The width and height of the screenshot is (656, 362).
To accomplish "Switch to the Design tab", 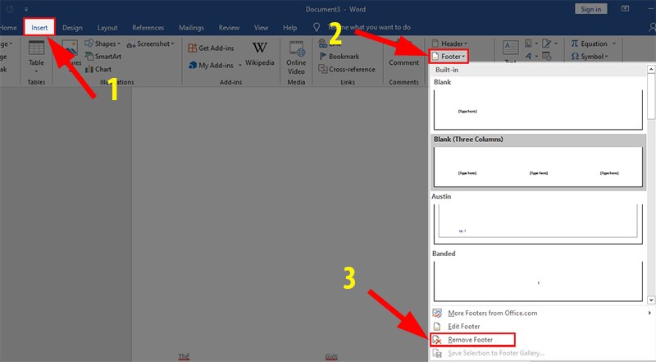I will 72,28.
